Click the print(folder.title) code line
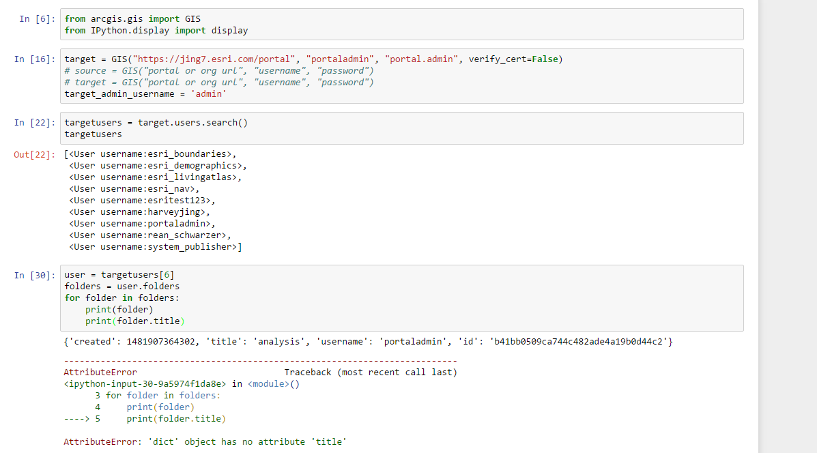 coord(135,321)
